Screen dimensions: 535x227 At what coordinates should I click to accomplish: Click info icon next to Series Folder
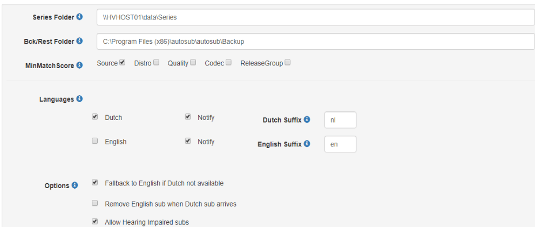point(79,17)
